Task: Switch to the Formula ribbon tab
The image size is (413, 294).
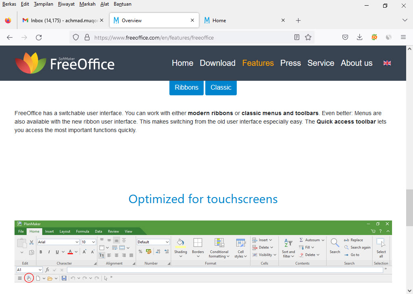Action: pos(82,231)
